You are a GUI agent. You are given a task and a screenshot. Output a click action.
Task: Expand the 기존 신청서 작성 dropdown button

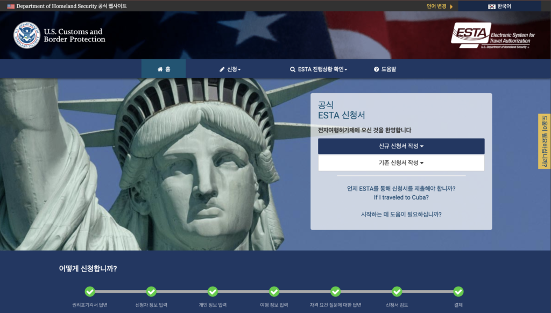(x=401, y=163)
